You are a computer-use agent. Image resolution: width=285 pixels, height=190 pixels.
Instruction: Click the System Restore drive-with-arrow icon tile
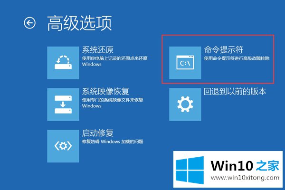point(63,63)
